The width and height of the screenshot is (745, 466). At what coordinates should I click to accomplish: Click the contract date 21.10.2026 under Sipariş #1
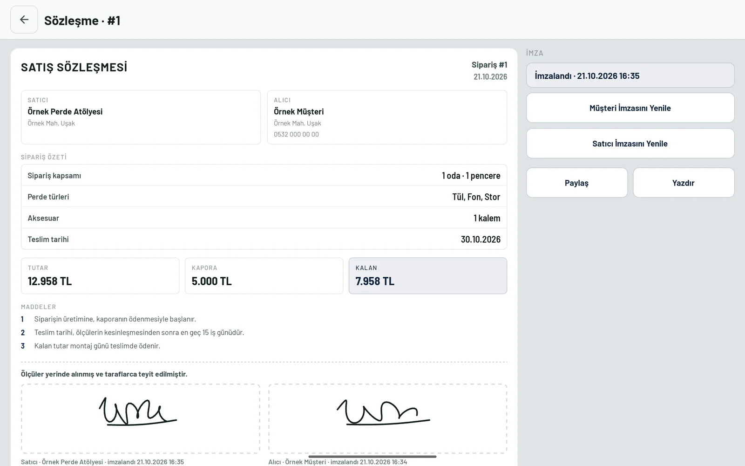[x=490, y=76]
